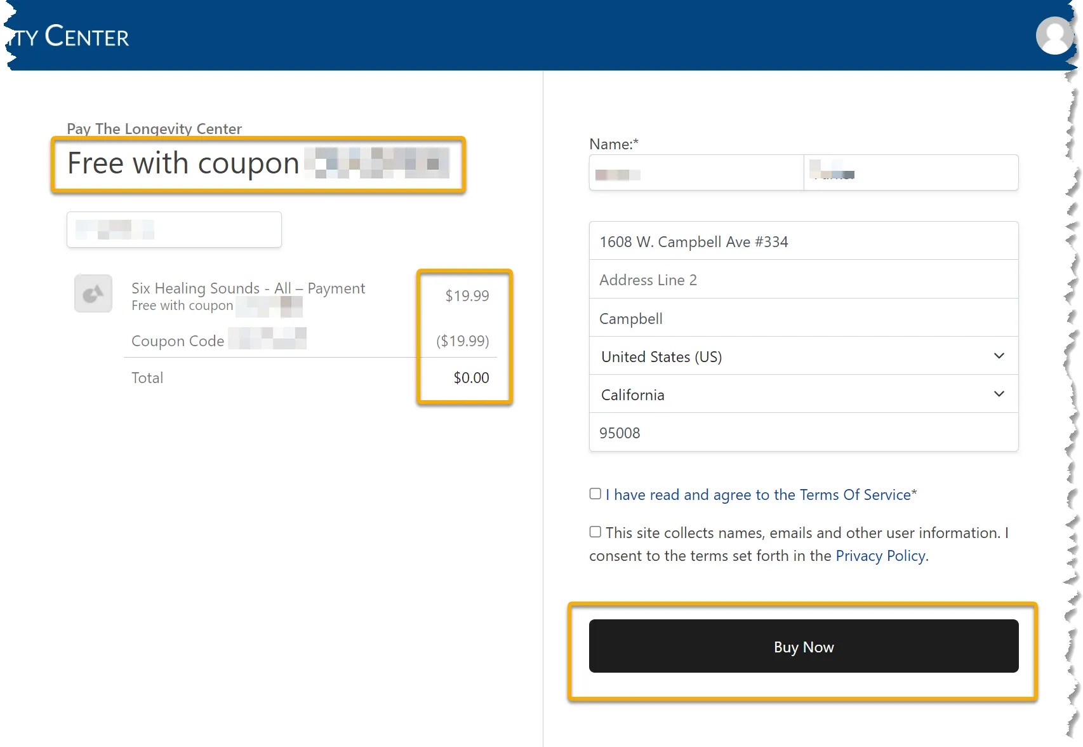
Task: Click the $0.00 Total amount
Action: 470,377
